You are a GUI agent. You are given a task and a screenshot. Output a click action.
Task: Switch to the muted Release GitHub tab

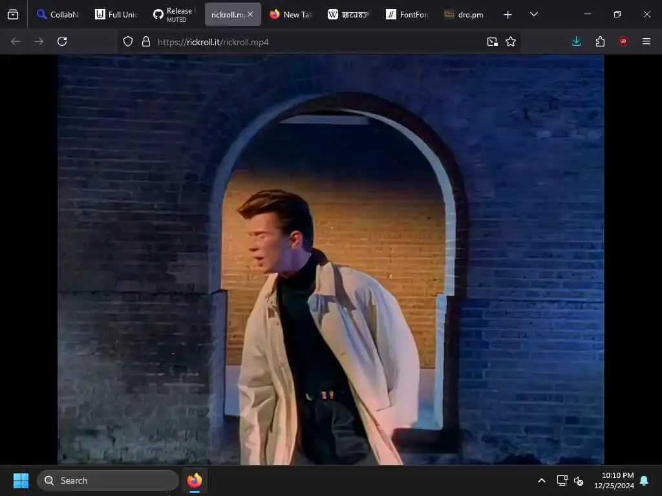point(174,15)
